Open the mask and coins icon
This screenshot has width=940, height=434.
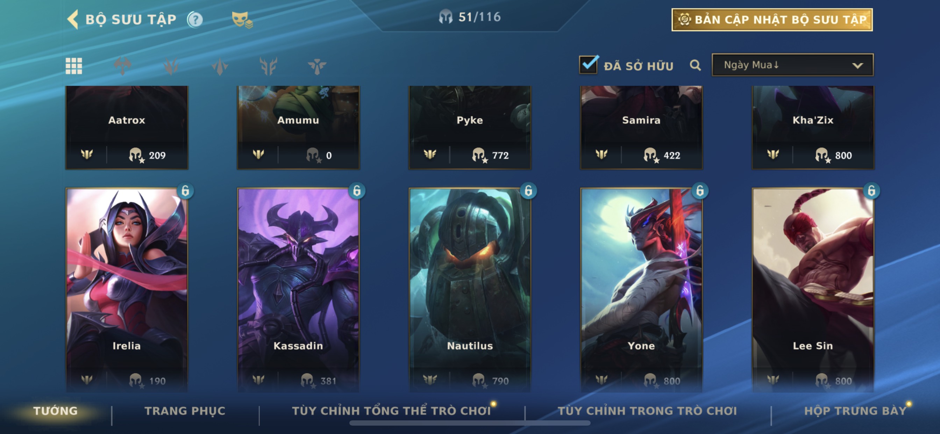coord(242,20)
